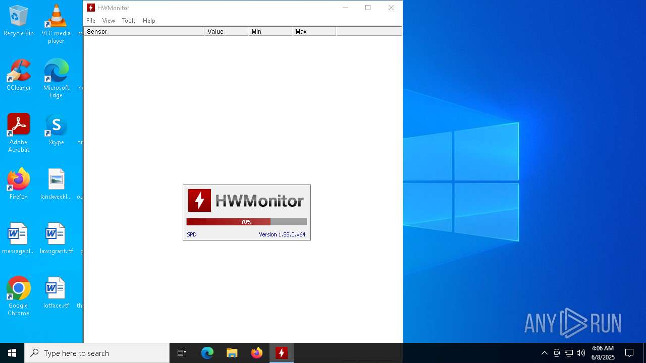Click the Sensor column header
The width and height of the screenshot is (646, 363).
(144, 31)
